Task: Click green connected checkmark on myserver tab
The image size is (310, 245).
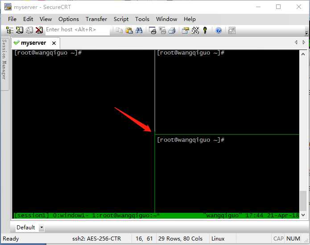Action: [x=17, y=42]
